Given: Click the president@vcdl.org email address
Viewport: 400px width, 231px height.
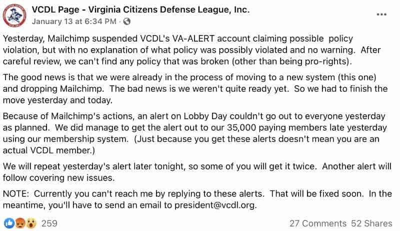Looking at the screenshot, I should (215, 205).
